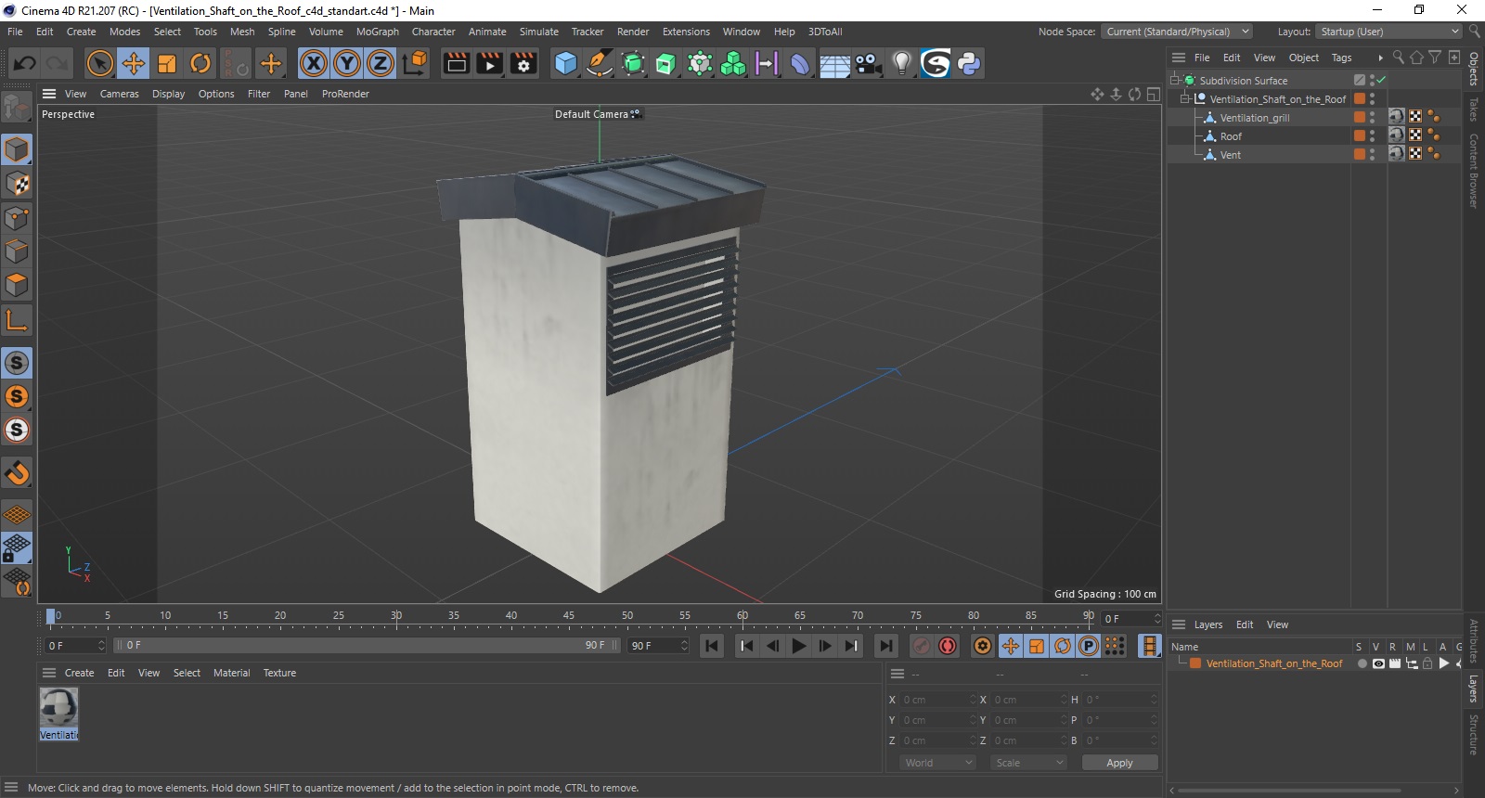Toggle Y-axis lock
Image resolution: width=1485 pixels, height=798 pixels.
[x=347, y=63]
